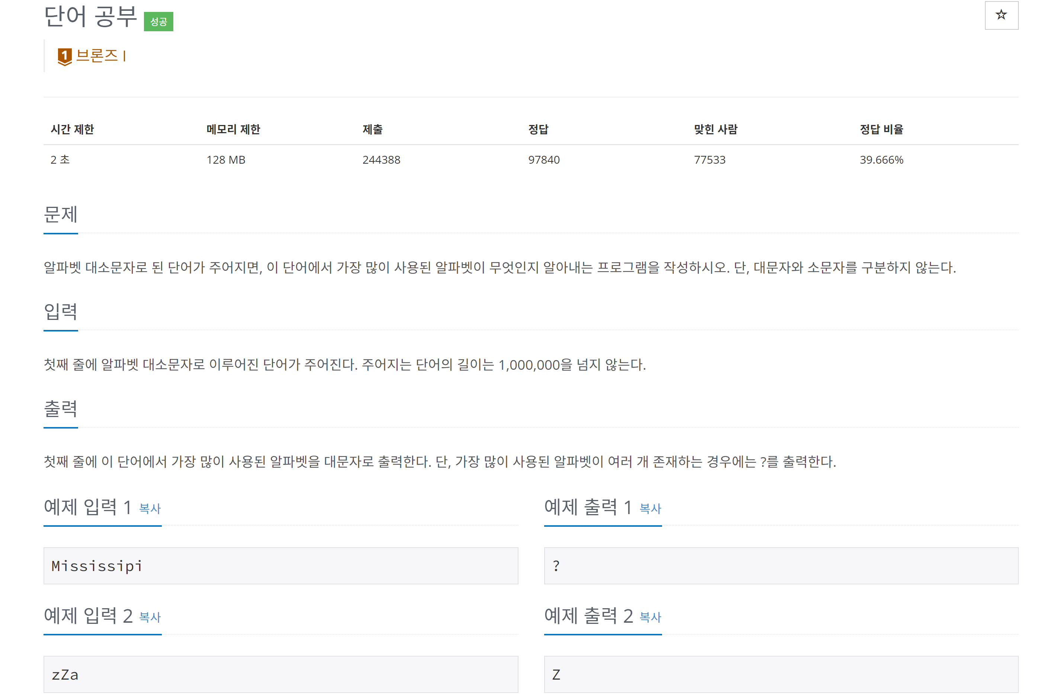Click the 문제 section heading
The width and height of the screenshot is (1050, 696).
click(x=61, y=214)
